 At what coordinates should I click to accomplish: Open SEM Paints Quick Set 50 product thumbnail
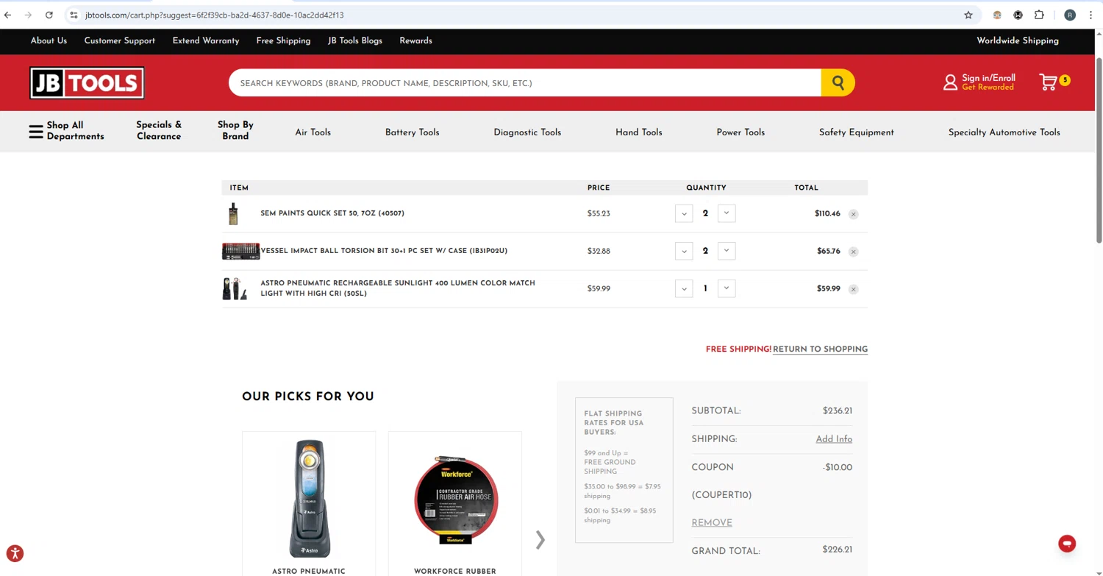click(233, 213)
